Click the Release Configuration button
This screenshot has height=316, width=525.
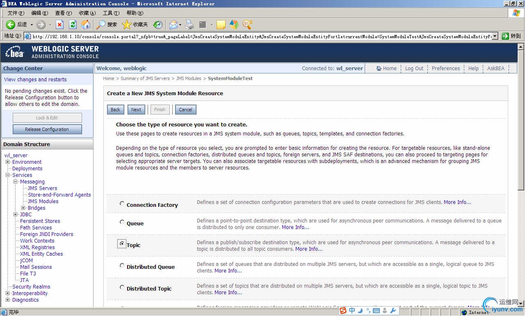tap(47, 129)
